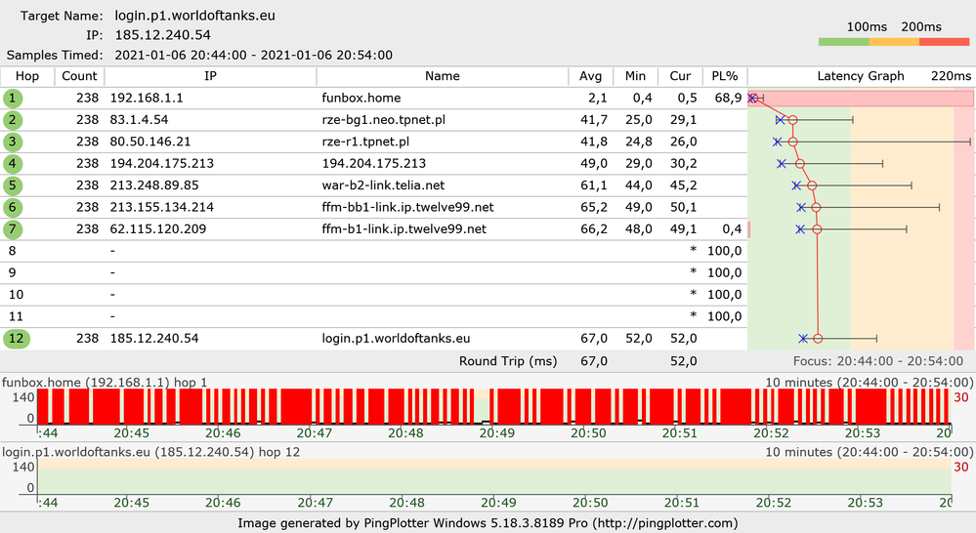Select the rze-r1.tpnet.pl hop name
Viewport: 976px width, 533px height.
pyautogui.click(x=365, y=142)
